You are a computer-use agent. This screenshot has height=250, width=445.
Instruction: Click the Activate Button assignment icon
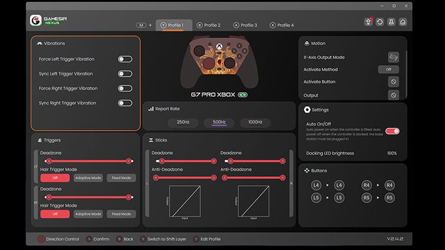[x=393, y=82]
